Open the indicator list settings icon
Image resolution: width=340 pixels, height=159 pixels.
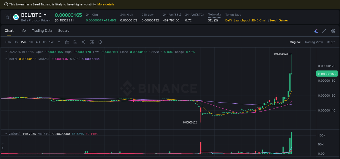point(92,42)
